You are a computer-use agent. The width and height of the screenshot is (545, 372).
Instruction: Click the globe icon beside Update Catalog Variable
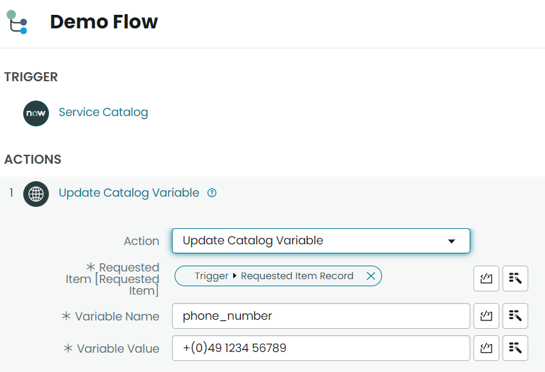36,194
